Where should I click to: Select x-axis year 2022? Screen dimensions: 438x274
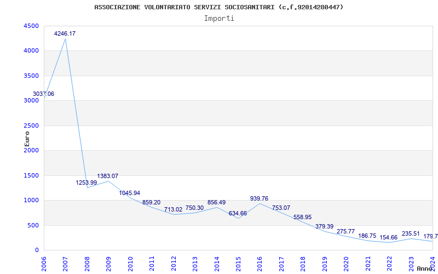pyautogui.click(x=389, y=264)
